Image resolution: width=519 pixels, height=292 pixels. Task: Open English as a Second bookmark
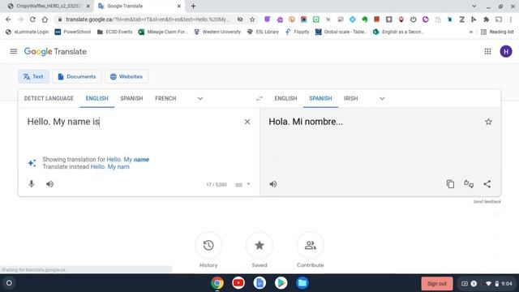398,32
